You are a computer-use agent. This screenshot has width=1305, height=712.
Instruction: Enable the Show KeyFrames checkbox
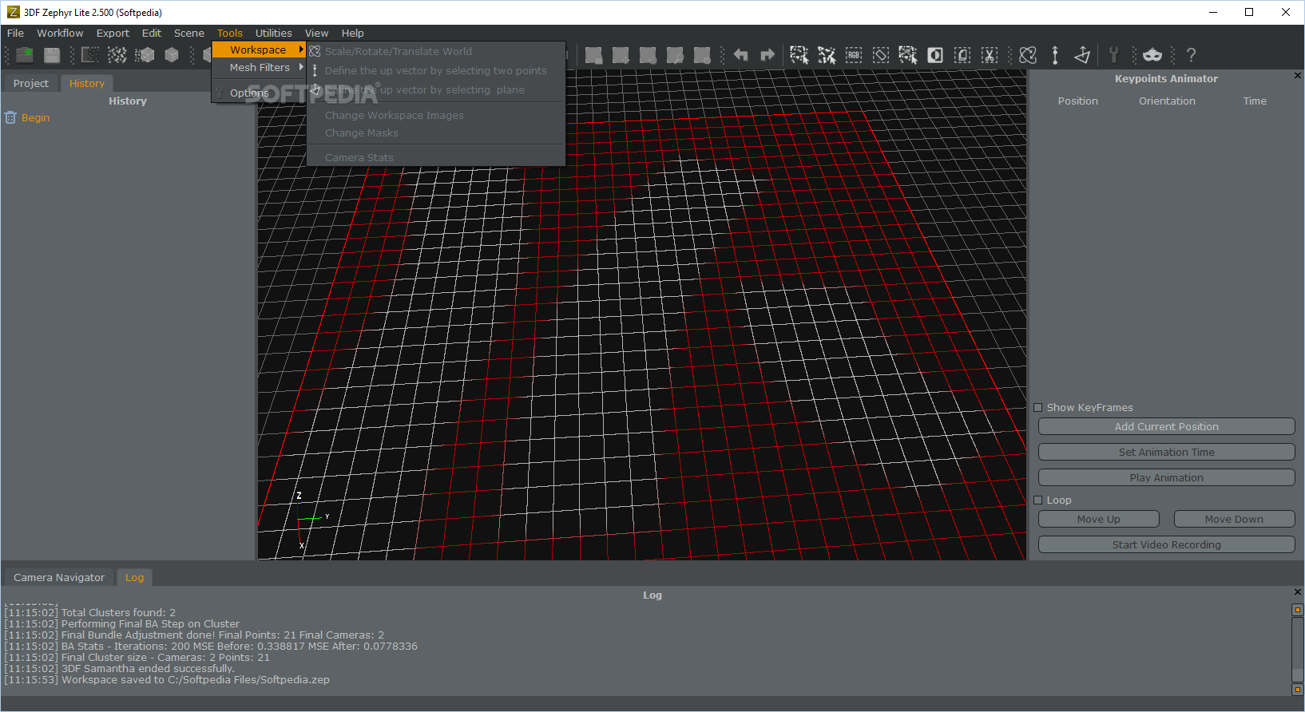click(1038, 408)
